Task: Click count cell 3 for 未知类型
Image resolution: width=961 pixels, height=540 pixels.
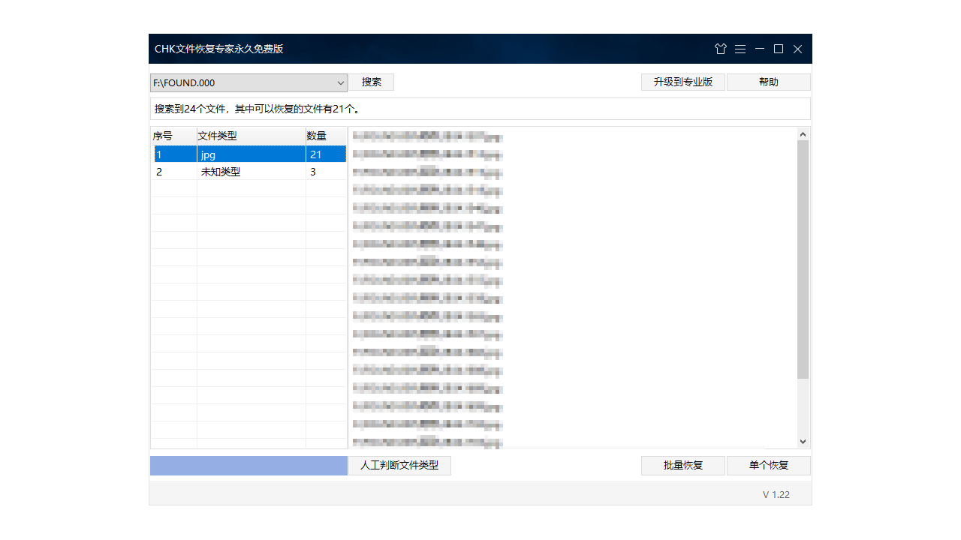Action: point(326,172)
